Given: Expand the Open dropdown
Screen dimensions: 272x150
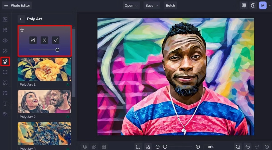Looking at the screenshot, I should point(132,5).
